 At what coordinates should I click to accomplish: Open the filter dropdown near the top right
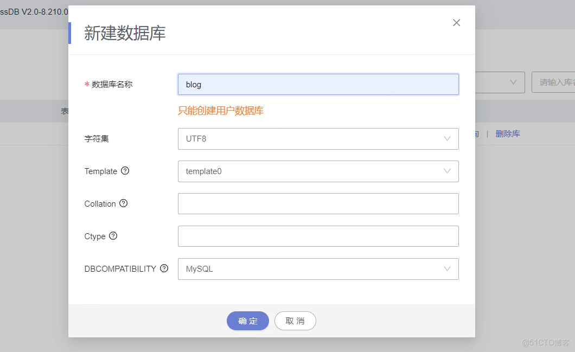(513, 82)
